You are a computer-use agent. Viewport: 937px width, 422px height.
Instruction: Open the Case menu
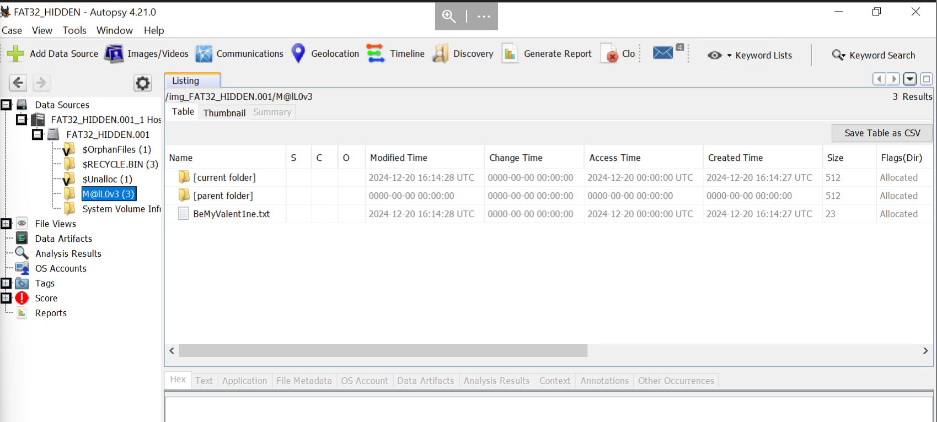click(12, 30)
